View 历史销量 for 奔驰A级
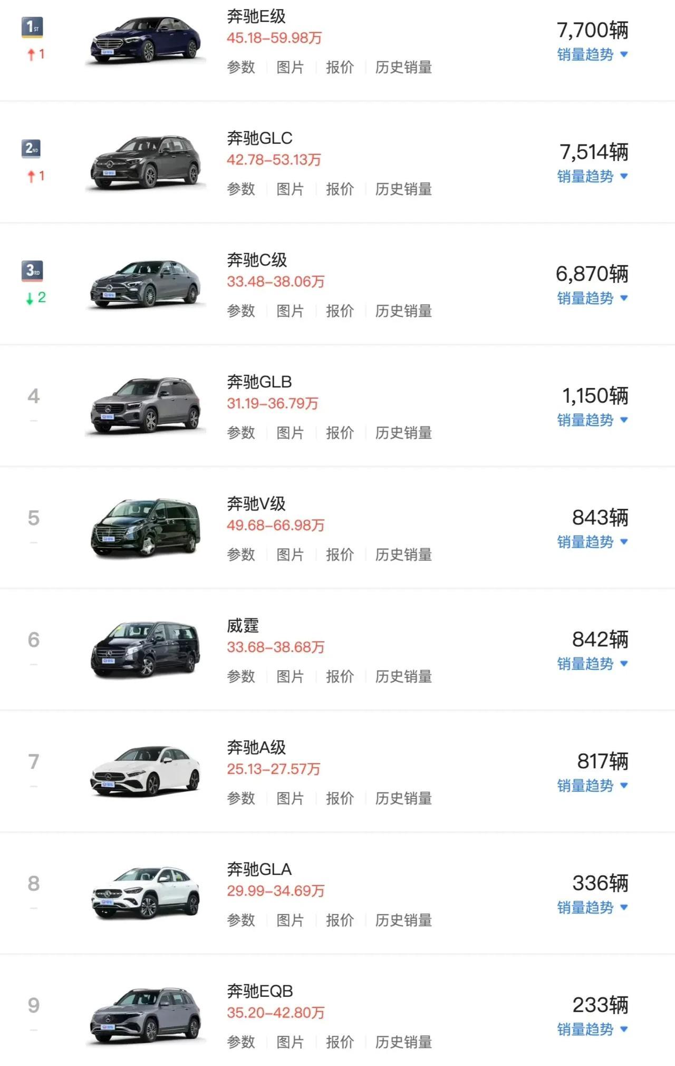This screenshot has height=1066, width=675. tap(403, 798)
